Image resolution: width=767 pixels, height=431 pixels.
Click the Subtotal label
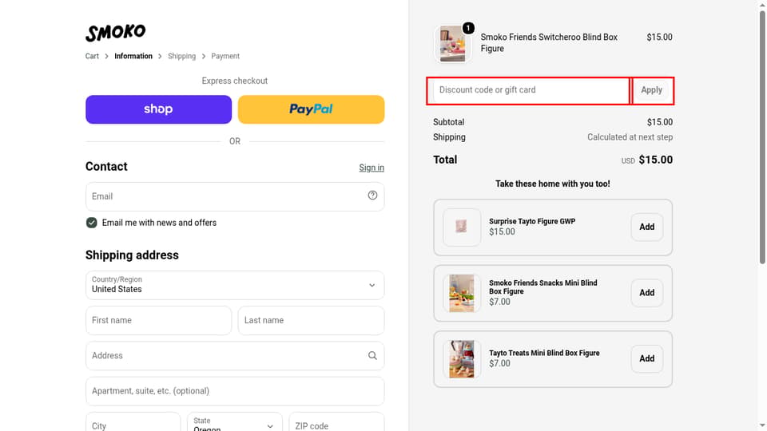pyautogui.click(x=448, y=122)
